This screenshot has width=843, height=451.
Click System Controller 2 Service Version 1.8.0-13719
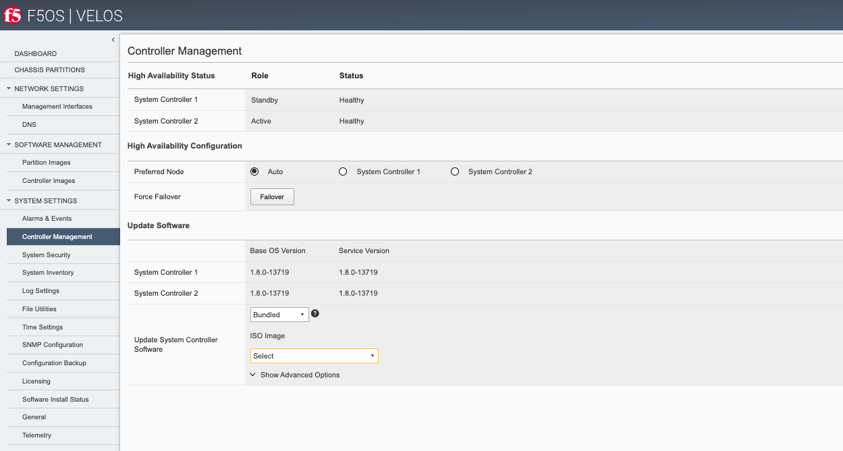click(358, 293)
